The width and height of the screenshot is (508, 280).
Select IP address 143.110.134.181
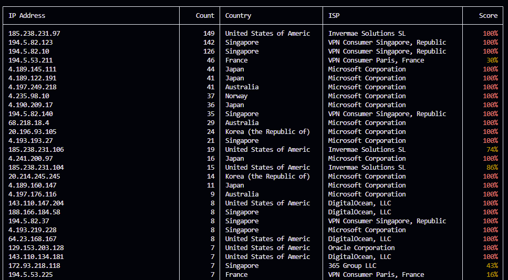coord(36,257)
